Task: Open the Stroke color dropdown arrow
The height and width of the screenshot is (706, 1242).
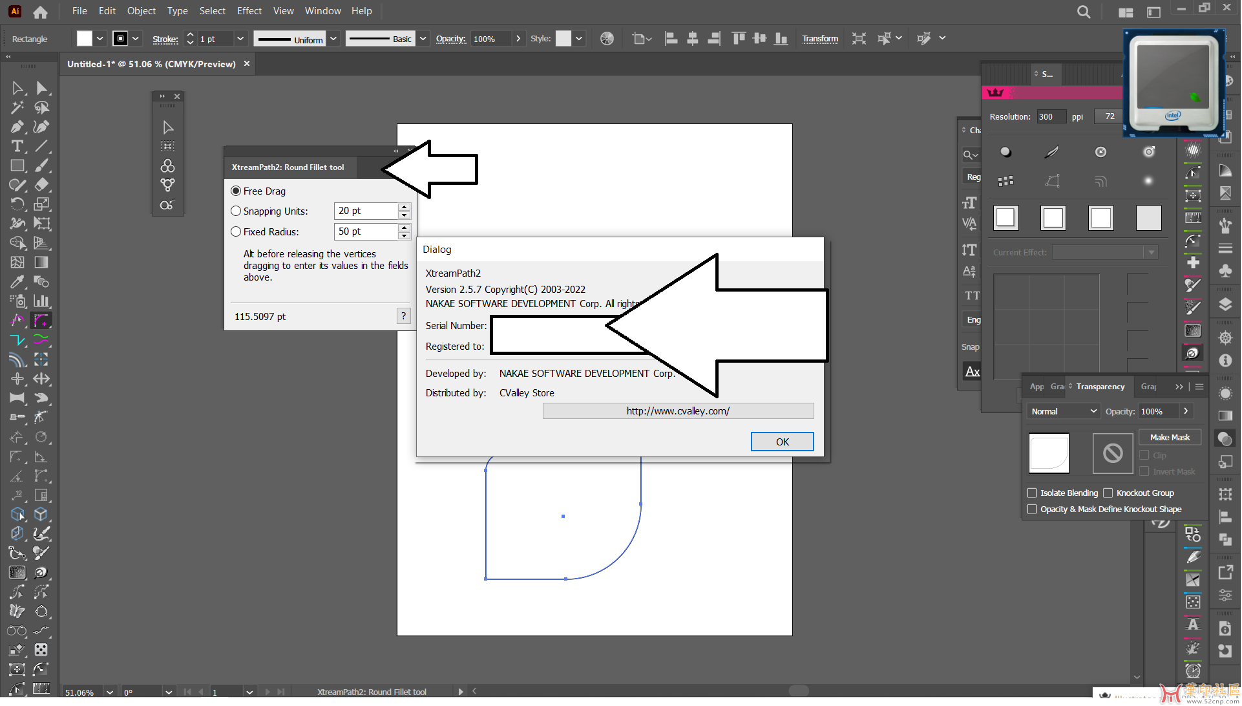Action: point(136,39)
